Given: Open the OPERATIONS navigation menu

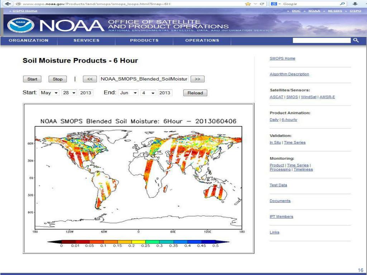Looking at the screenshot, I should [202, 40].
